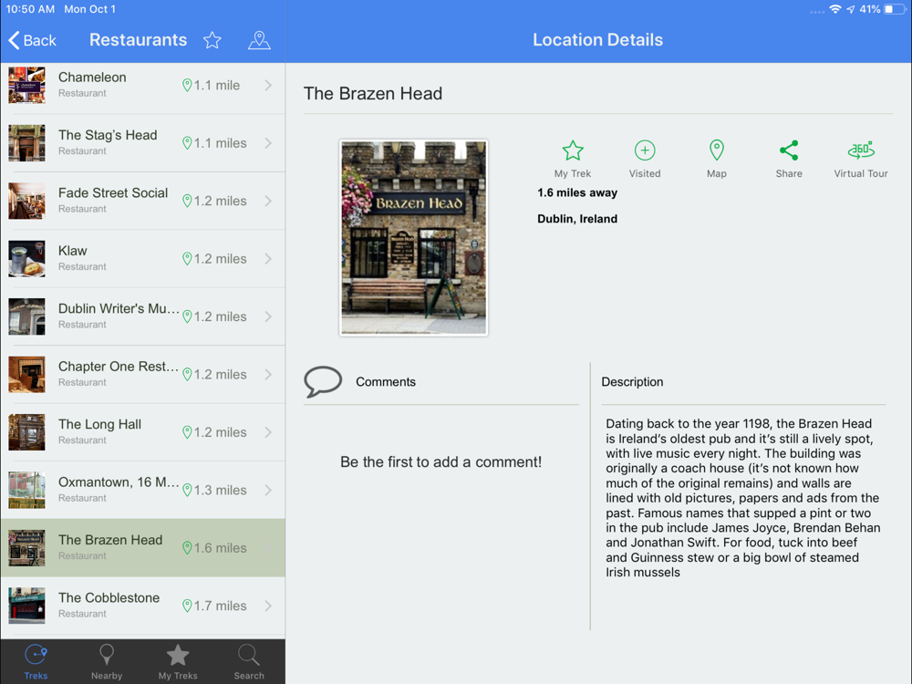Viewport: 912px width, 684px height.
Task: Select Chameleon thumbnail image
Action: tap(26, 85)
